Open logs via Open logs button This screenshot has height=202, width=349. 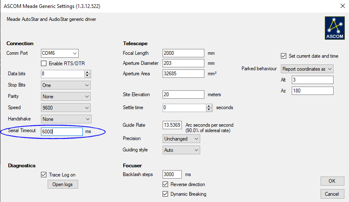63,184
